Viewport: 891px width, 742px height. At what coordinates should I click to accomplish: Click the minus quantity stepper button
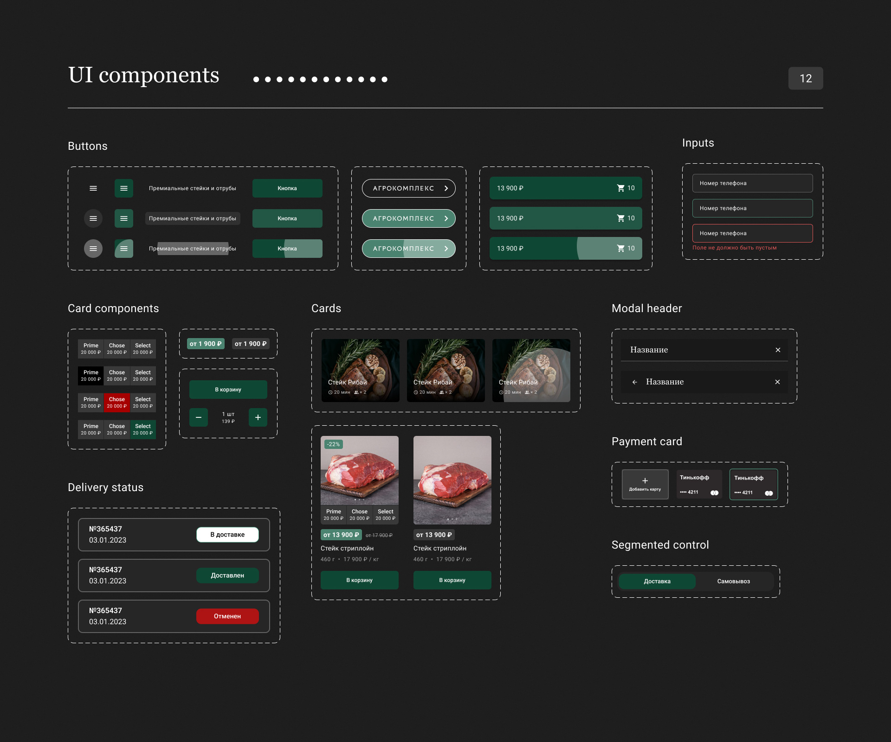[199, 417]
